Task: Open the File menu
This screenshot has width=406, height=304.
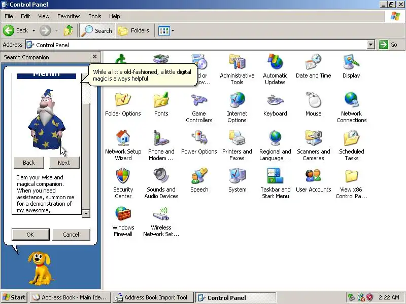Action: pyautogui.click(x=9, y=16)
